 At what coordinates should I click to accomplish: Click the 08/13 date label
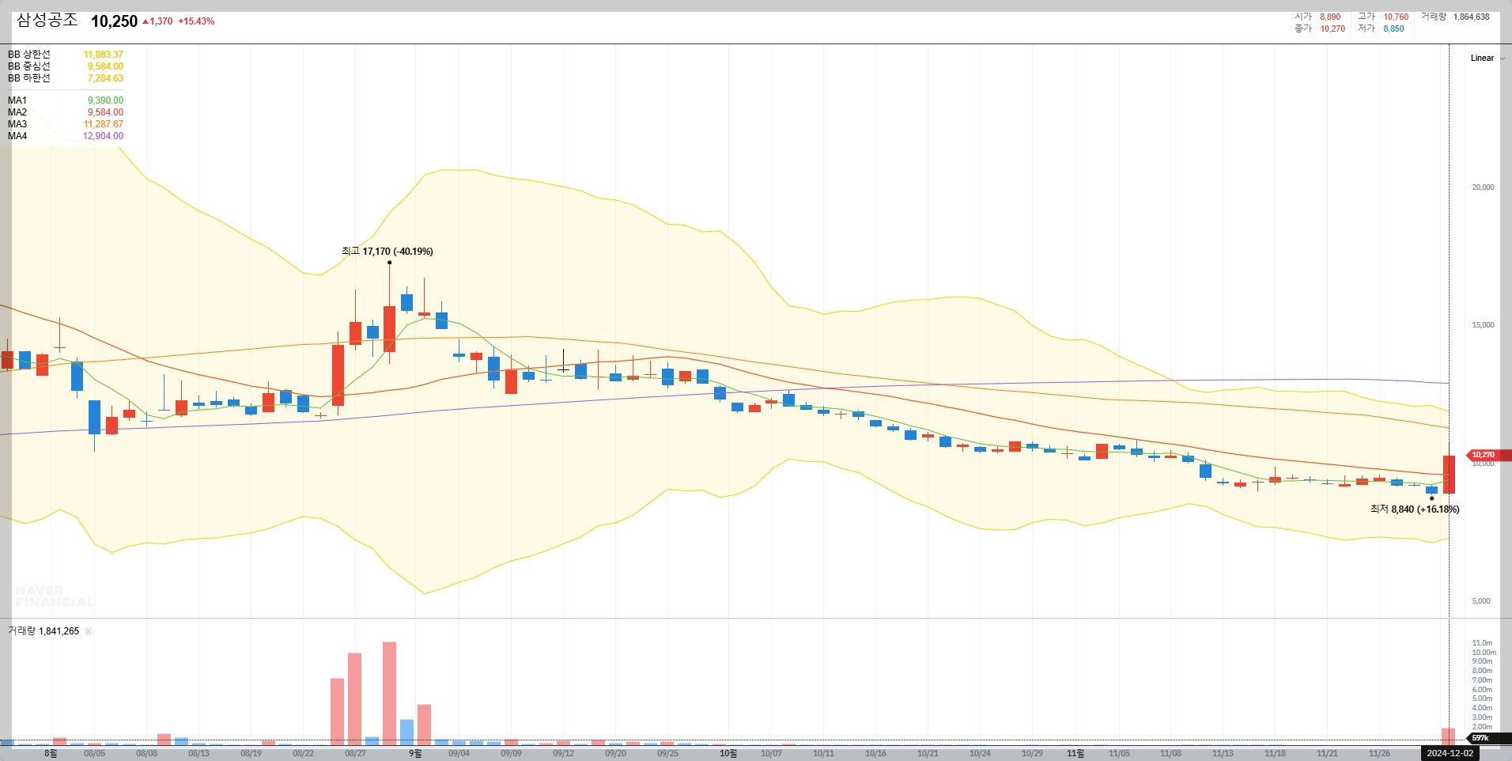pos(198,754)
